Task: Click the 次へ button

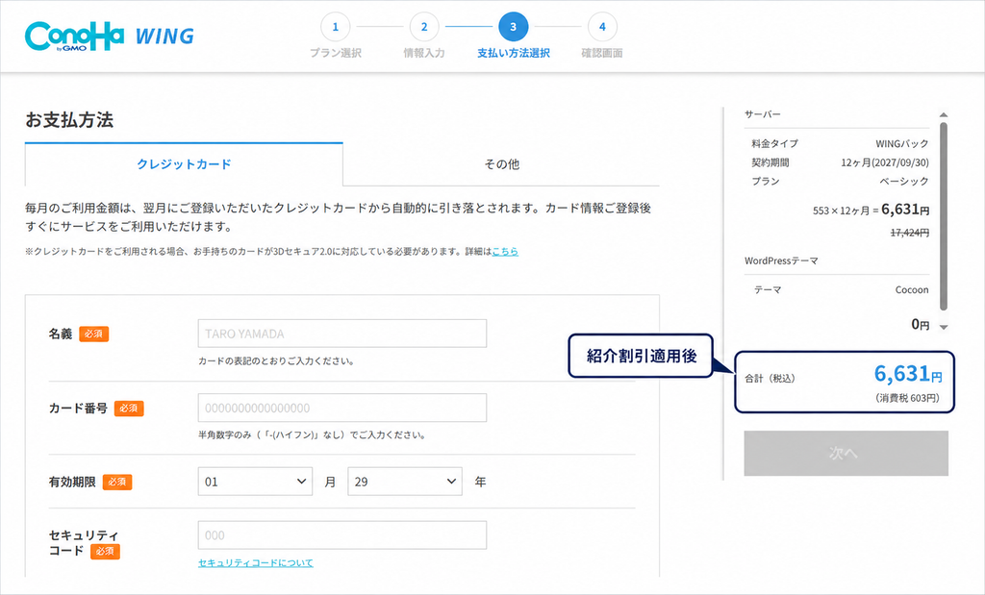Action: click(846, 453)
